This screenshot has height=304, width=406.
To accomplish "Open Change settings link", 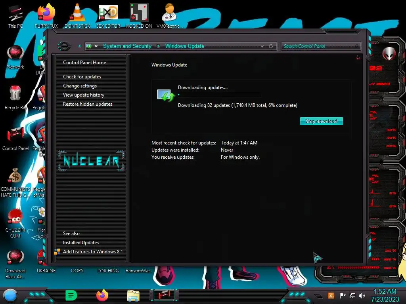I will tap(80, 85).
